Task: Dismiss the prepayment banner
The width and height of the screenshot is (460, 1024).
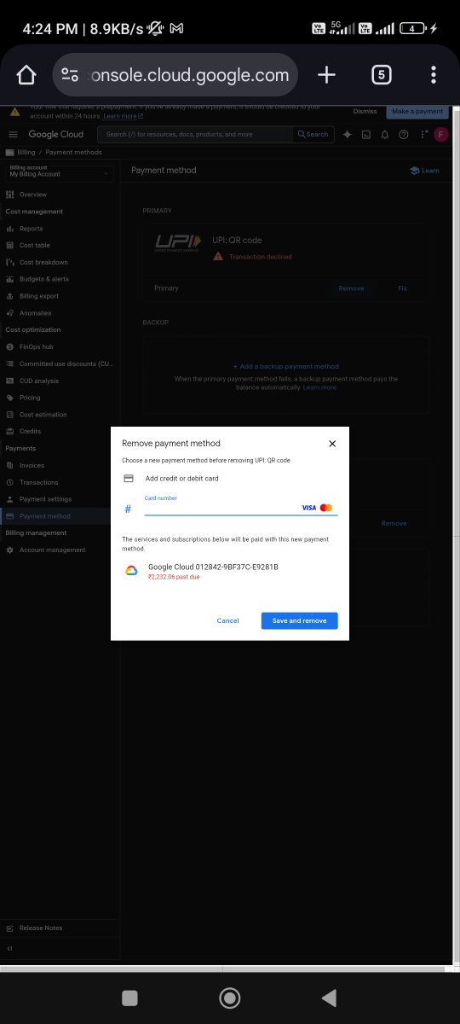Action: 365,111
